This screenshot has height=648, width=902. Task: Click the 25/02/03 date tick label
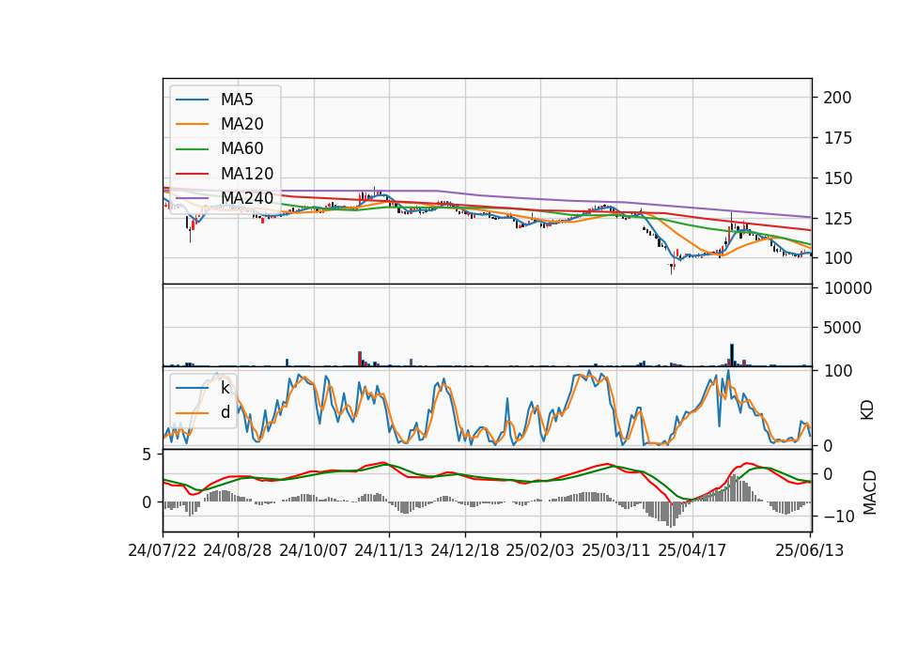click(540, 550)
